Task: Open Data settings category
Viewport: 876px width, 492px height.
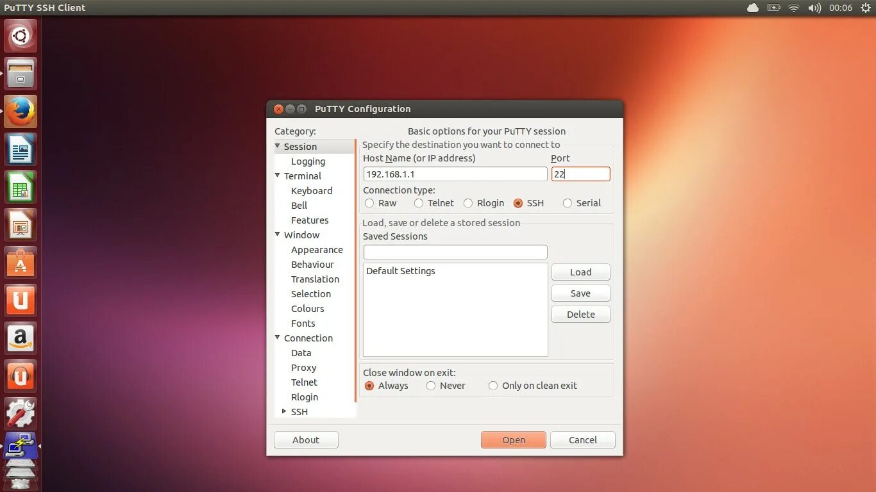Action: pos(301,353)
